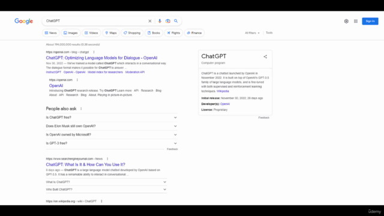Open OpenAI developer link in knowledge panel
The width and height of the screenshot is (384, 216).
point(225,104)
